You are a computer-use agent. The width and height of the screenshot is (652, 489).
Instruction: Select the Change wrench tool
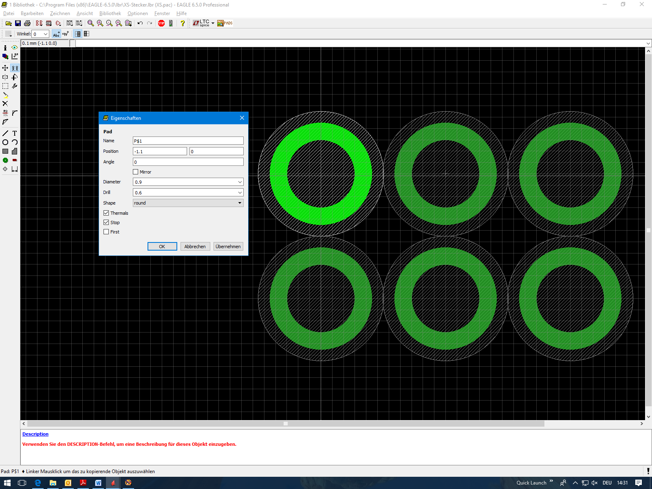(15, 86)
